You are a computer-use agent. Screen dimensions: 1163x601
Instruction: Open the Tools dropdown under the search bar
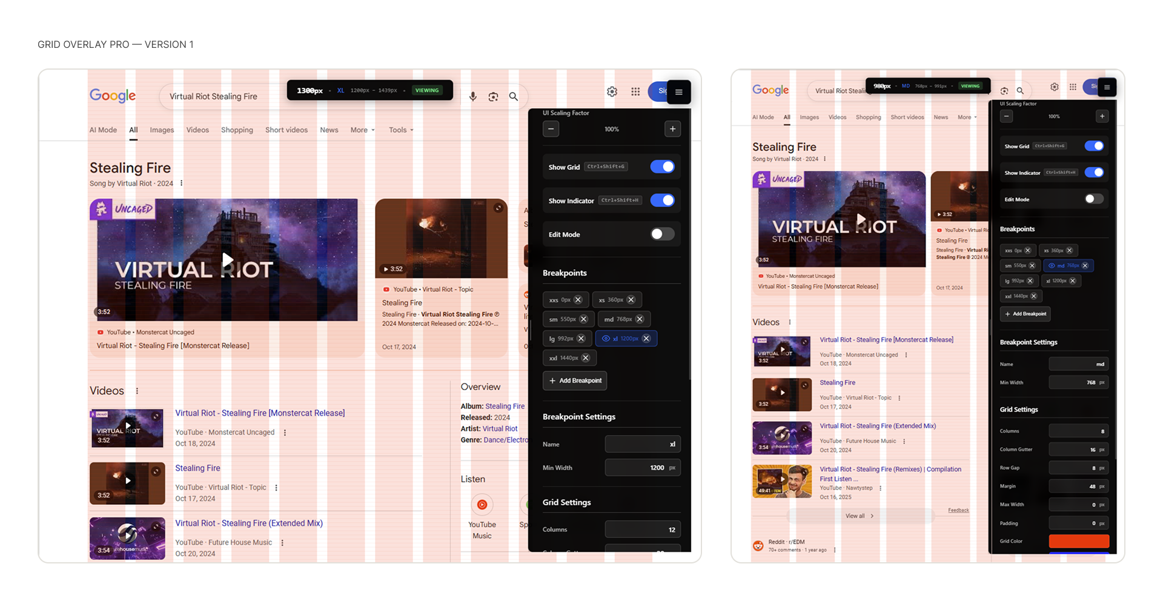[401, 130]
